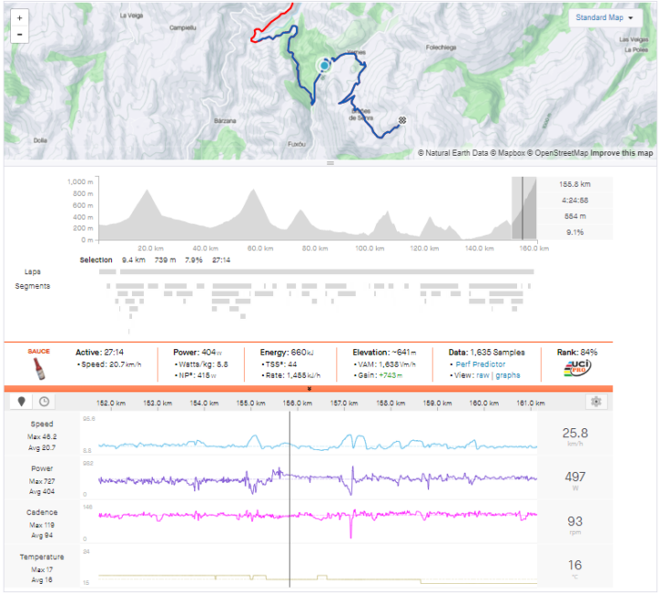
Task: Switch chart x-axis to distance pin
Action: pyautogui.click(x=22, y=401)
